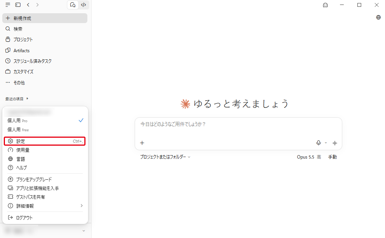Open スケジュール済みタスク

tap(45, 61)
